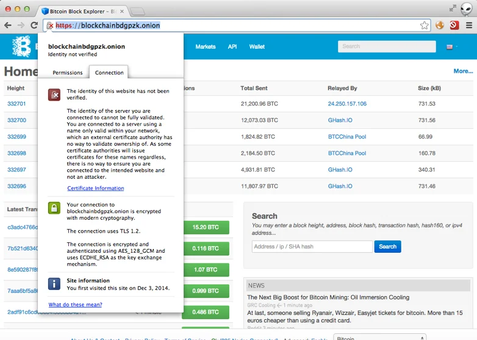Click the orange cookie extension icon
Screen dimensions: 477x340
pyautogui.click(x=439, y=26)
